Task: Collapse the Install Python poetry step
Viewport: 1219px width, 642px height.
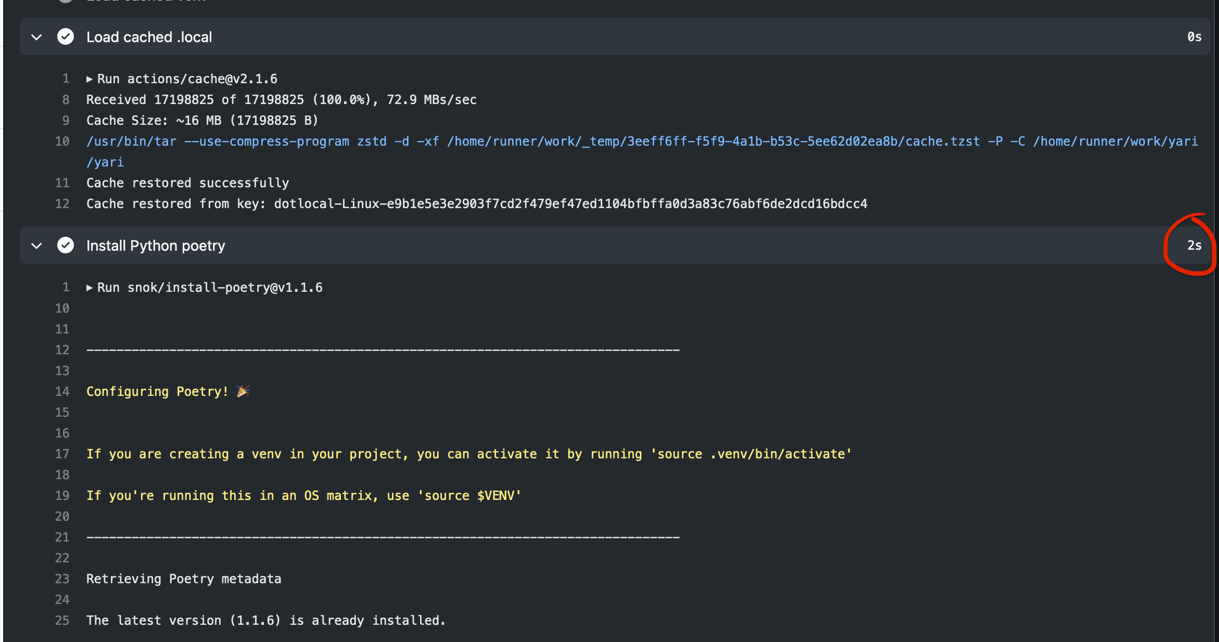Action: [36, 245]
